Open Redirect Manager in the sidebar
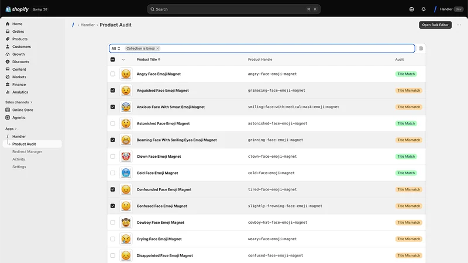 (27, 151)
